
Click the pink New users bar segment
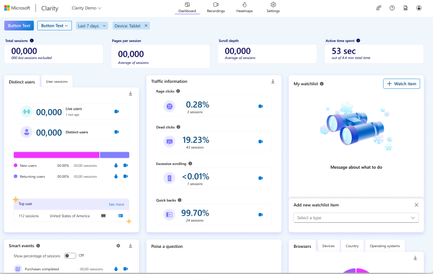(x=56, y=155)
